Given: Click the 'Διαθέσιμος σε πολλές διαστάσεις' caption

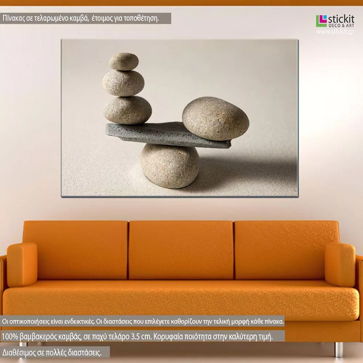Looking at the screenshot, I should pos(56,352).
